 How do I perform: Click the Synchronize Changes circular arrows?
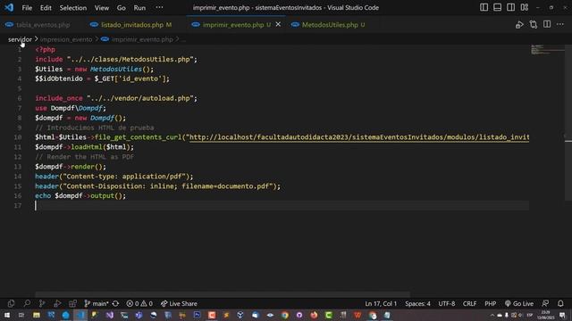(x=115, y=303)
